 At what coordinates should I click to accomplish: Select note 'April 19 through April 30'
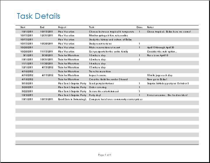click(x=160, y=48)
